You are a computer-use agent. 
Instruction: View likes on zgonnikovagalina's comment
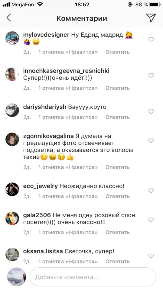[68, 167]
